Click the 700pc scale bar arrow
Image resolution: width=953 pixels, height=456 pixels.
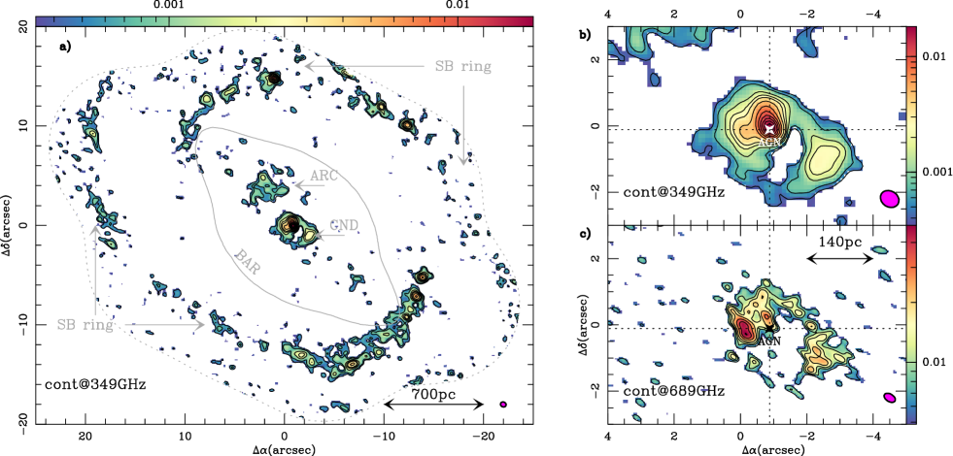pyautogui.click(x=434, y=405)
